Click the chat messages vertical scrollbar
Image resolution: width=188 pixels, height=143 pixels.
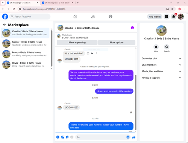(136, 102)
